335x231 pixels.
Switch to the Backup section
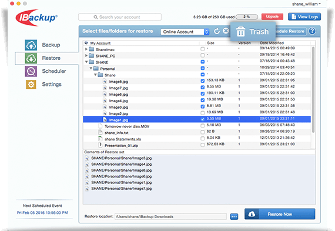[51, 45]
